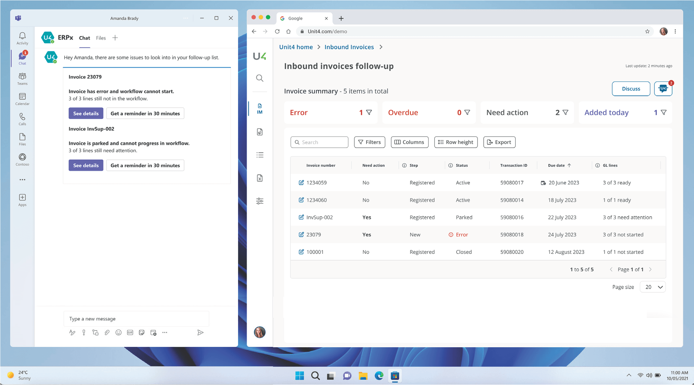Open Windows Start button
The height and width of the screenshot is (385, 694).
click(299, 376)
